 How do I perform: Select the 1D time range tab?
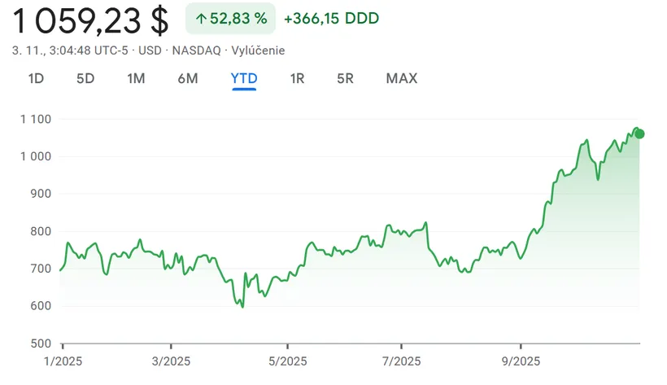36,78
